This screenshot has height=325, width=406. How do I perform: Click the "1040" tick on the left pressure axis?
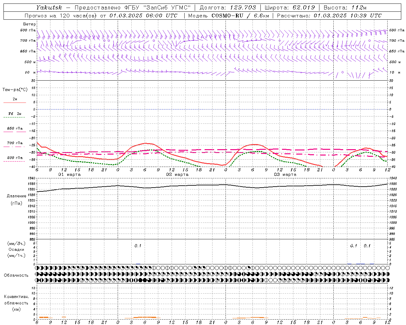click(32, 178)
